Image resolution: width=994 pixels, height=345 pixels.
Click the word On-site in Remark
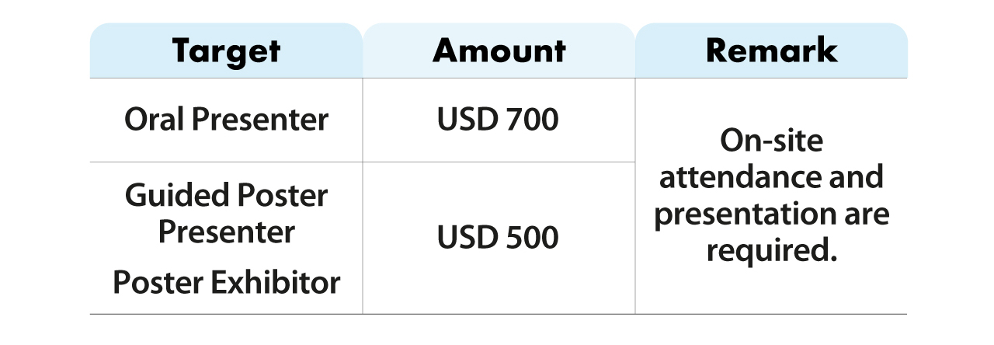click(771, 141)
